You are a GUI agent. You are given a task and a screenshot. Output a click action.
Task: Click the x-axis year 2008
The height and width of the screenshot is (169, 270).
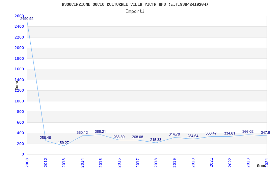pos(27,163)
